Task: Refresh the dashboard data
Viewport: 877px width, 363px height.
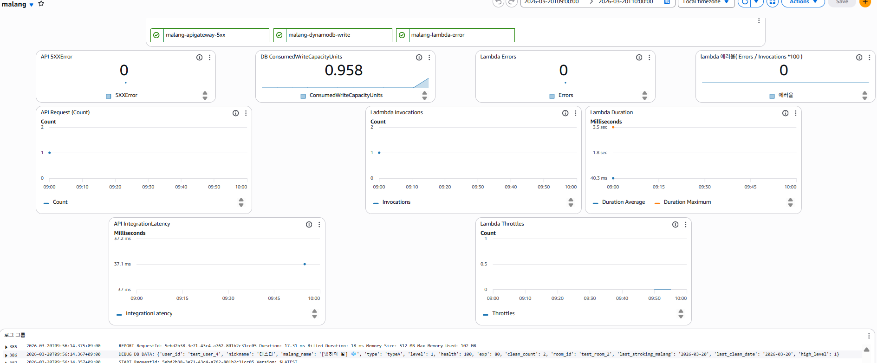Action: pos(745,2)
